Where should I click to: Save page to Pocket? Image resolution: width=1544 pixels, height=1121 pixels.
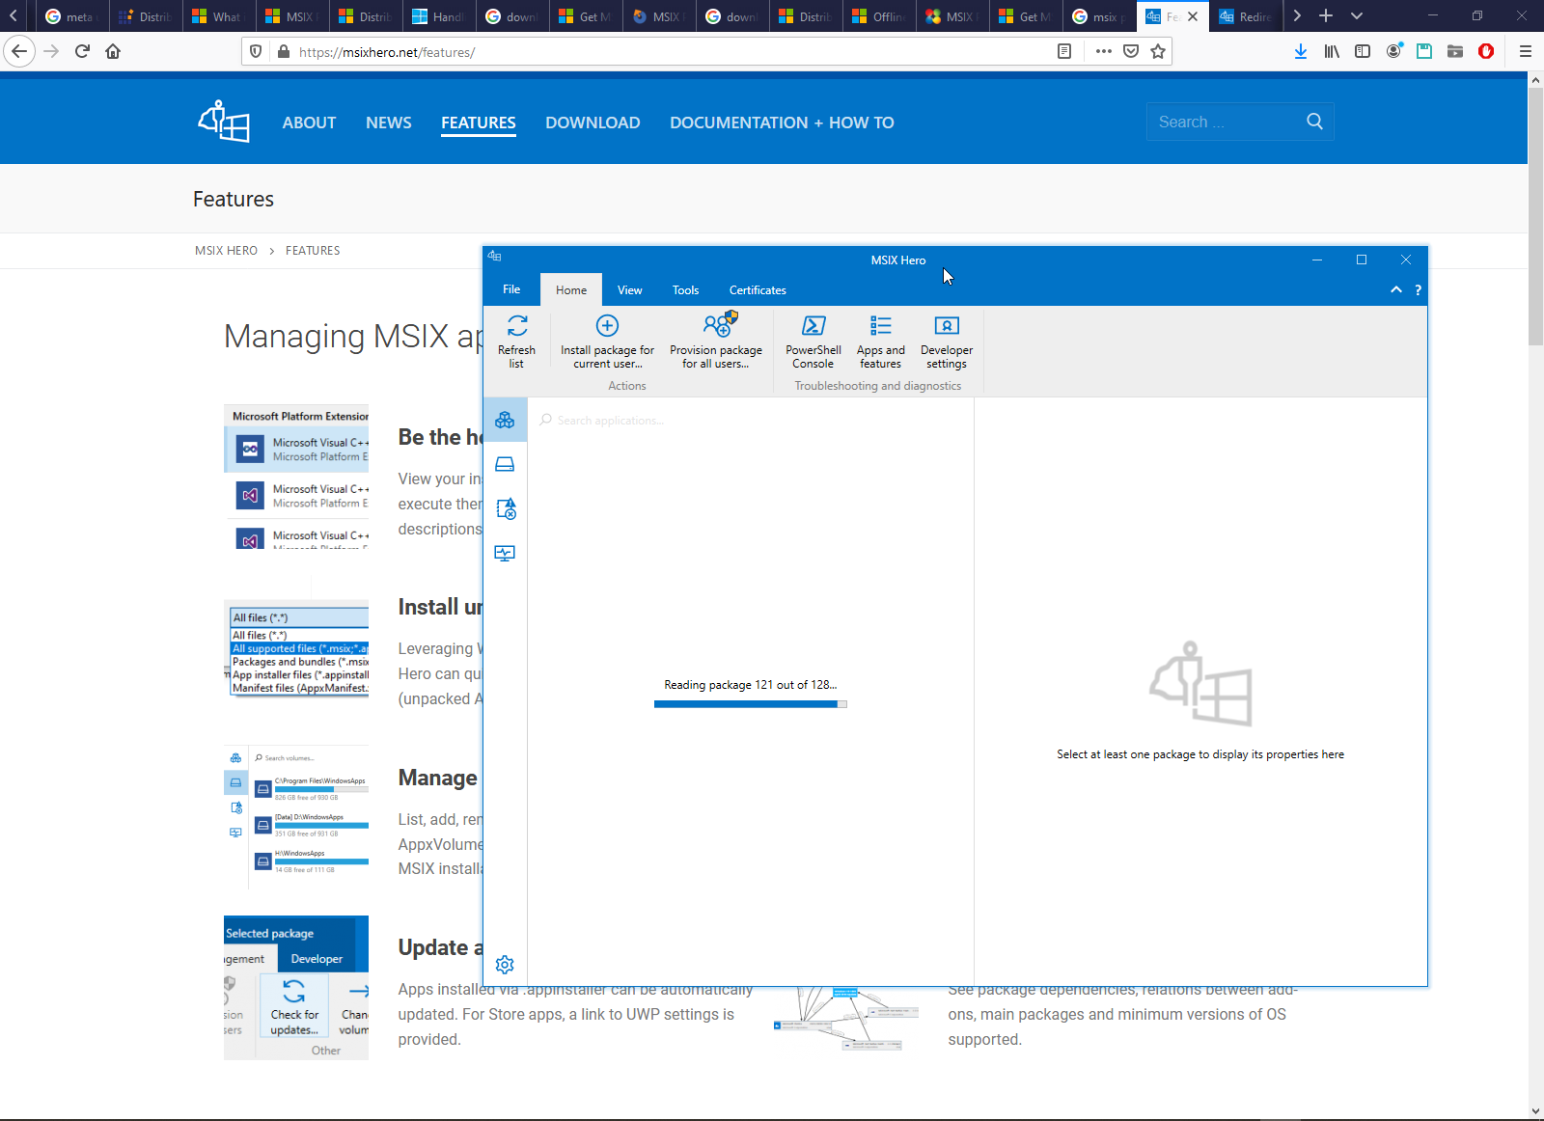point(1131,51)
